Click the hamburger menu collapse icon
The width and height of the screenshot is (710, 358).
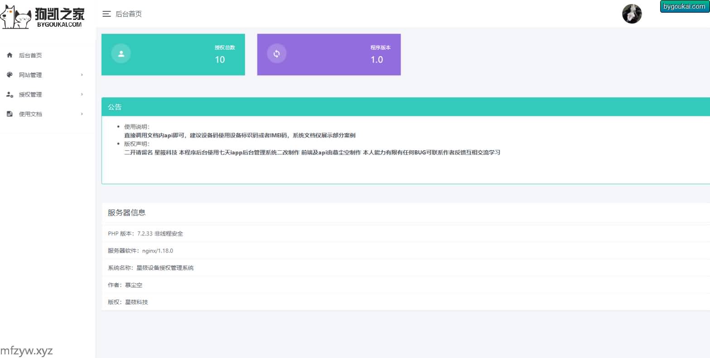pyautogui.click(x=106, y=14)
